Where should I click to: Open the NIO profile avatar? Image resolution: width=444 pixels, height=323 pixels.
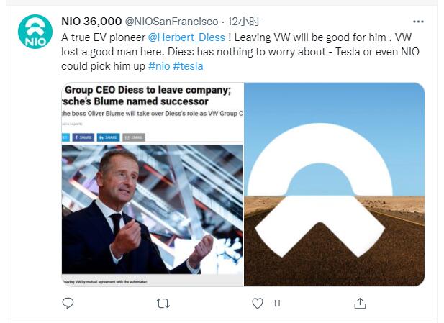click(x=35, y=35)
